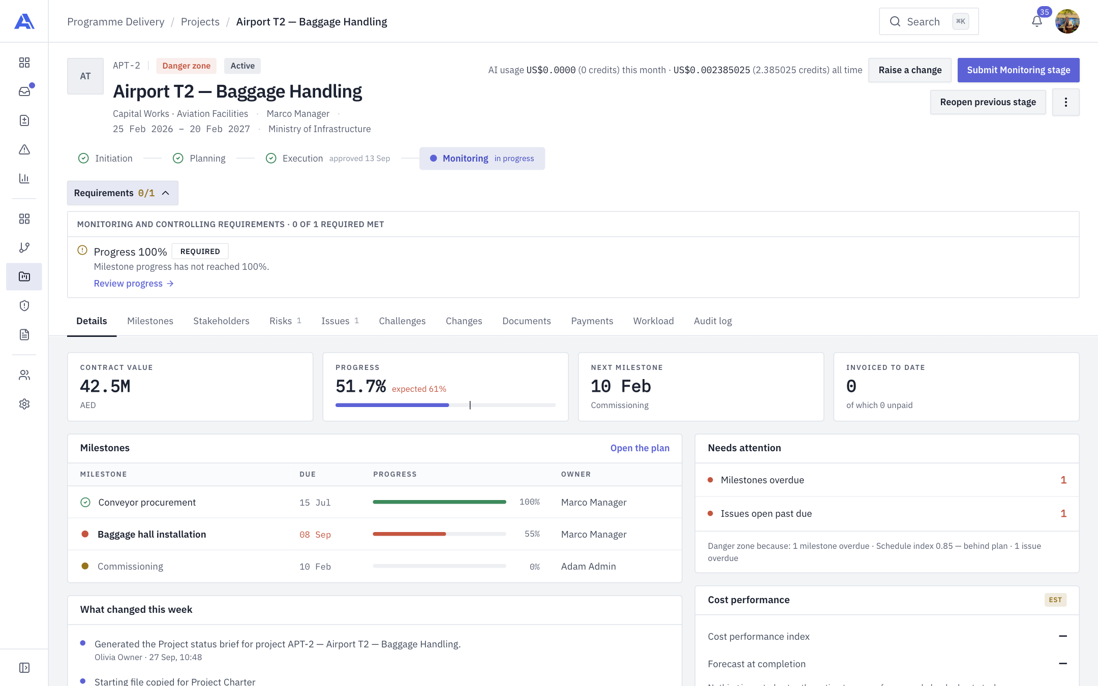Click Baggage hall installation red progress bar
The image size is (1098, 686).
[439, 534]
